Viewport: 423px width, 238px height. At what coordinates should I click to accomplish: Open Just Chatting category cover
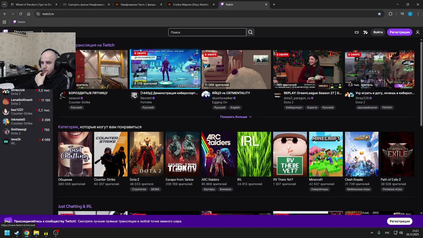(75, 154)
